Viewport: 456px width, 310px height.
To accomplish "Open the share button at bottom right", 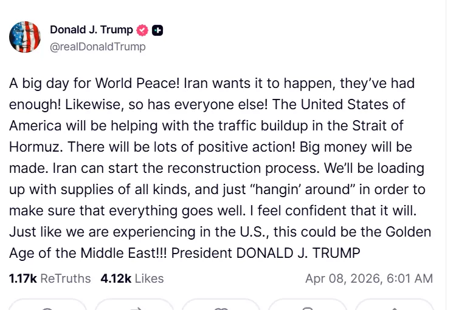I will [x=394, y=306].
